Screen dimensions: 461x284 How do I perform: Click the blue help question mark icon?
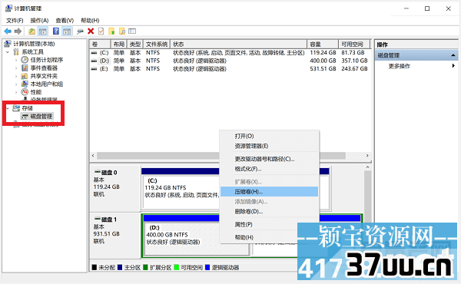[56, 31]
